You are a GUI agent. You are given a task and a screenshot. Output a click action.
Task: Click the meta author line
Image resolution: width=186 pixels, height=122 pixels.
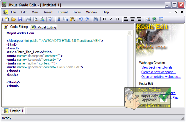[32, 63]
